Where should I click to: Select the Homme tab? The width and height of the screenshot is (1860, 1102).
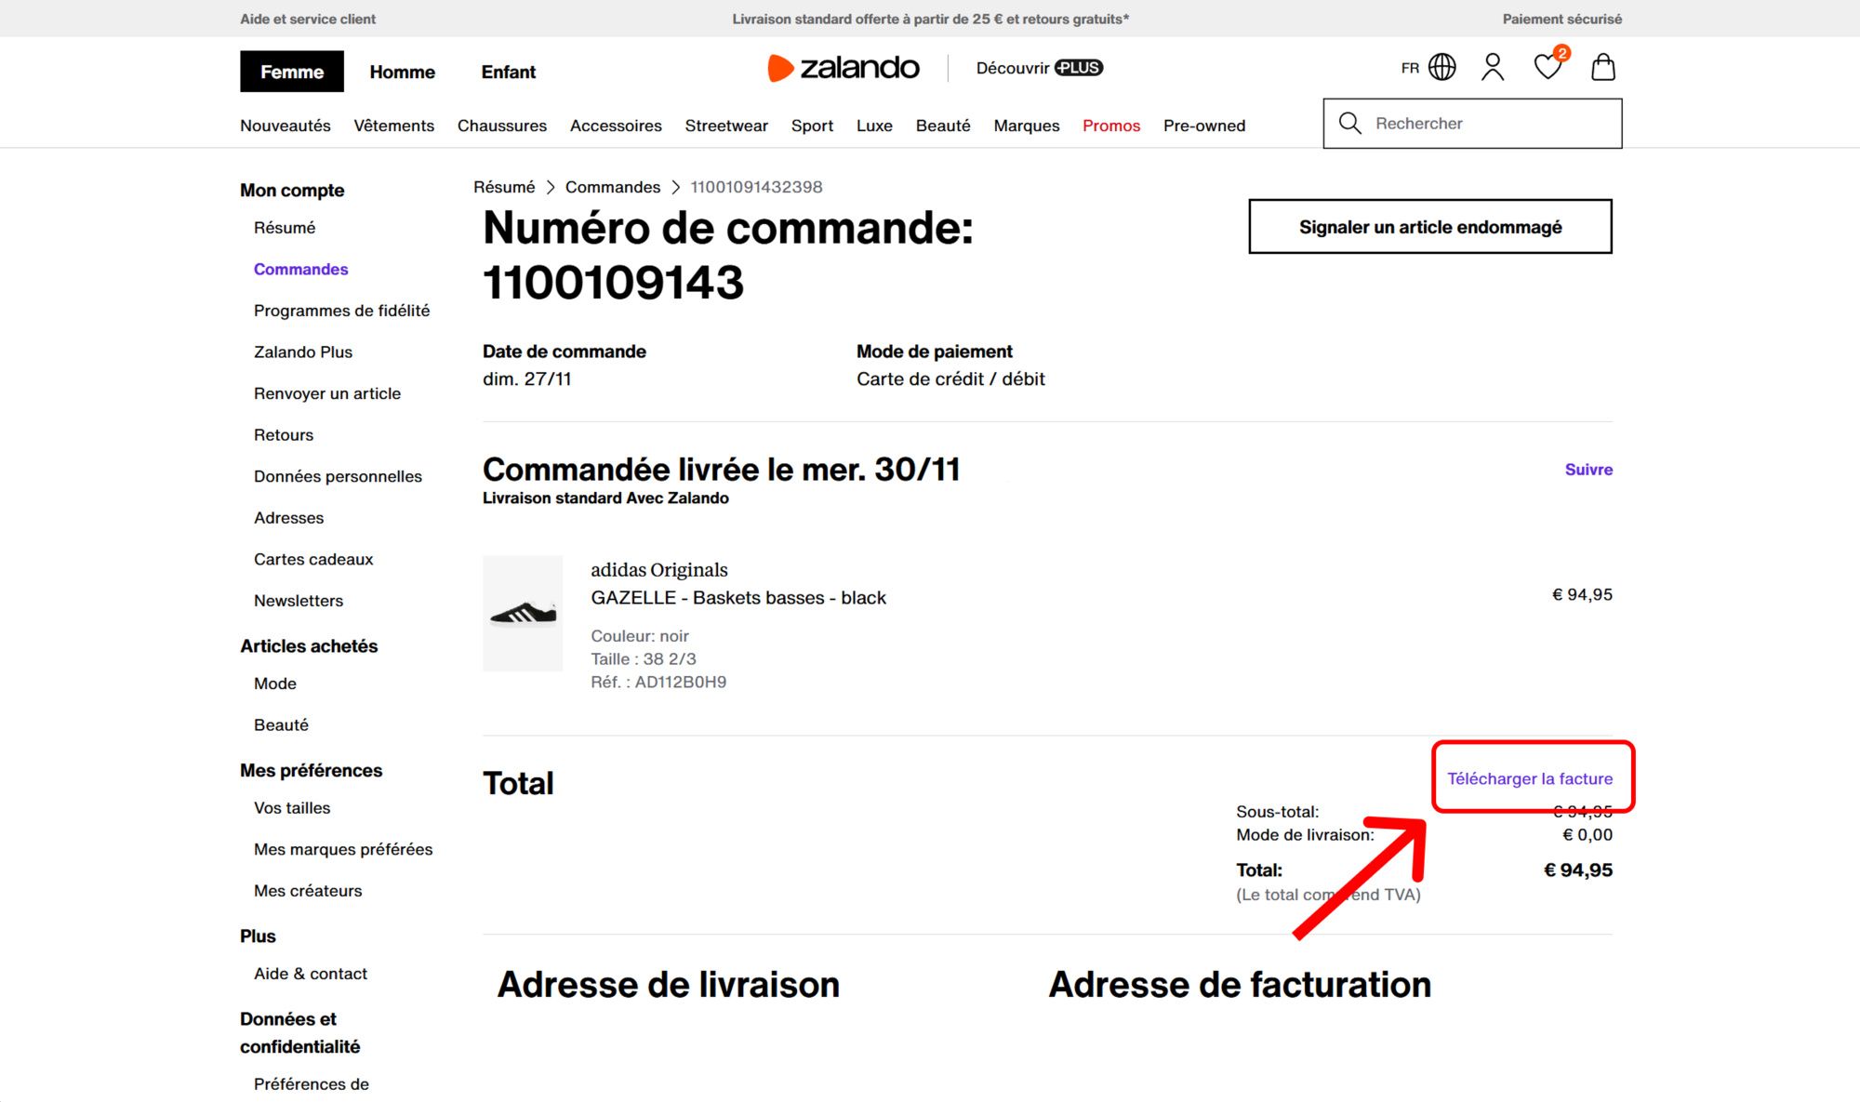tap(402, 72)
